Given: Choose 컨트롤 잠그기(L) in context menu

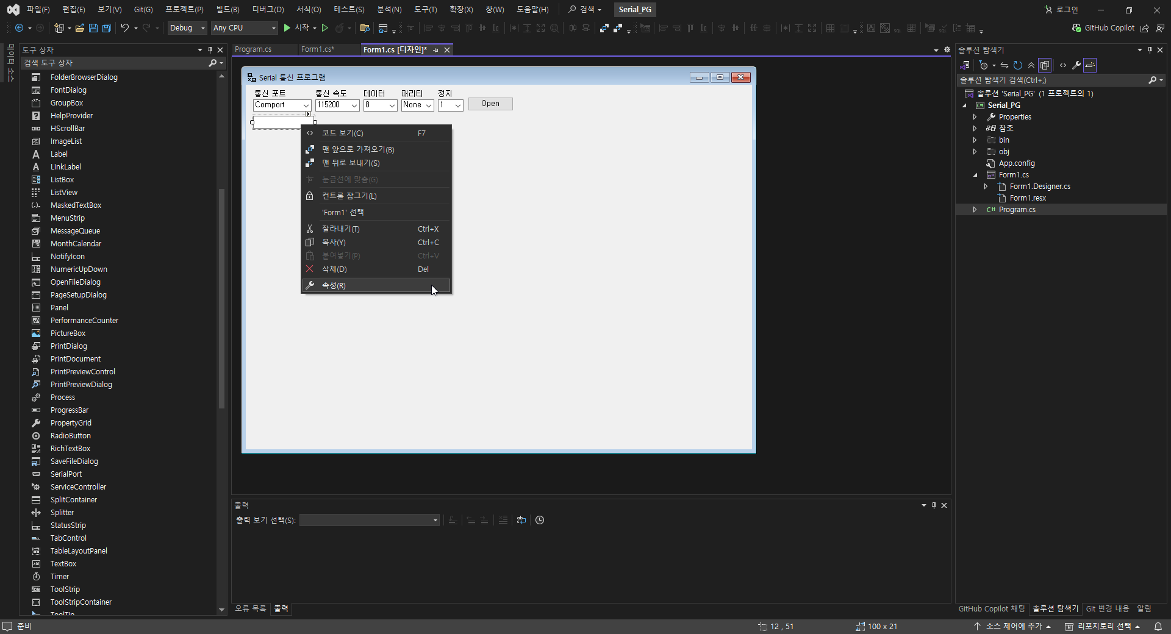Looking at the screenshot, I should pyautogui.click(x=376, y=196).
